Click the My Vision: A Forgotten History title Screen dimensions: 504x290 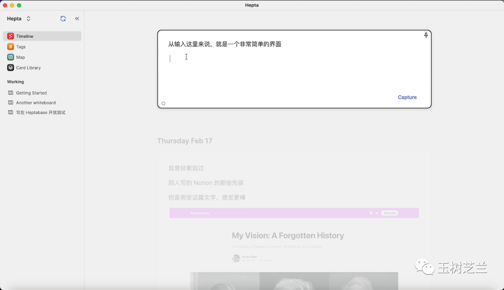point(288,236)
